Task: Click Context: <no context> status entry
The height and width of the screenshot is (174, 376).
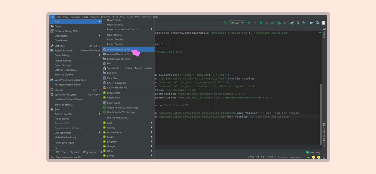Action: pos(289,157)
